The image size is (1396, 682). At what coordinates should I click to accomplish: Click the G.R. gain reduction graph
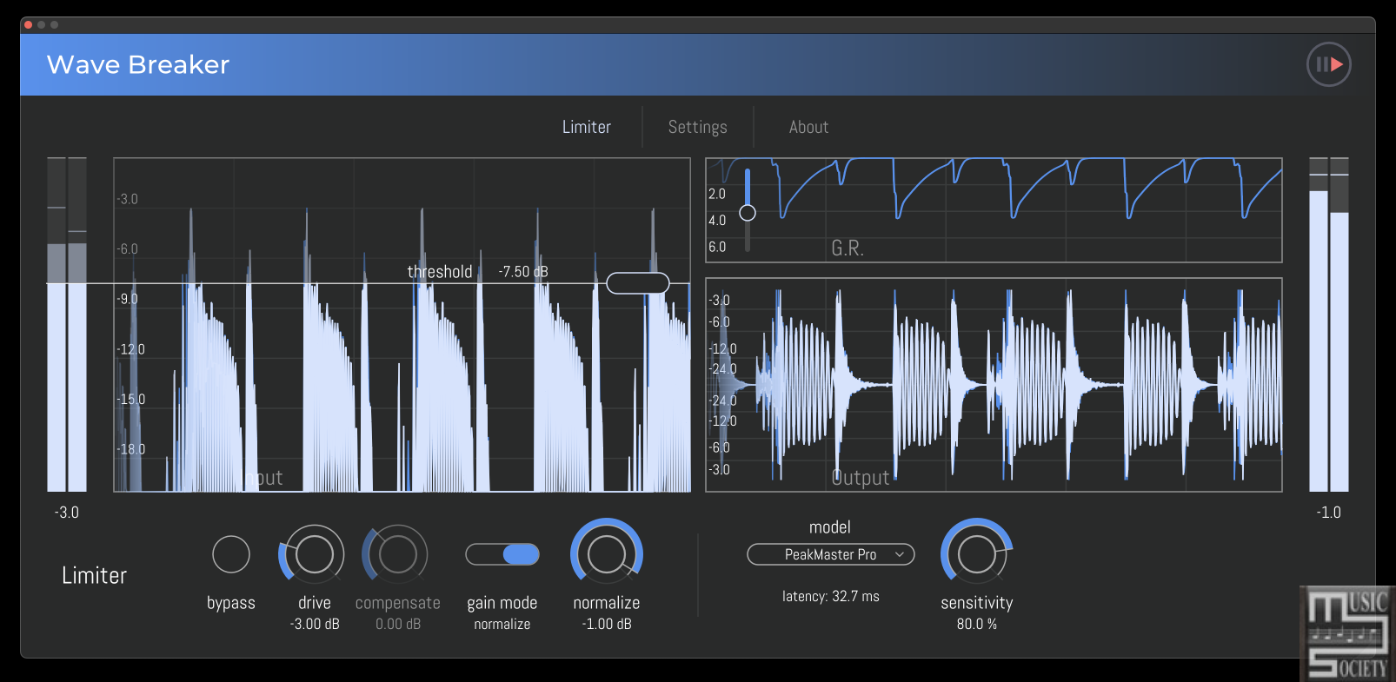[x=994, y=210]
